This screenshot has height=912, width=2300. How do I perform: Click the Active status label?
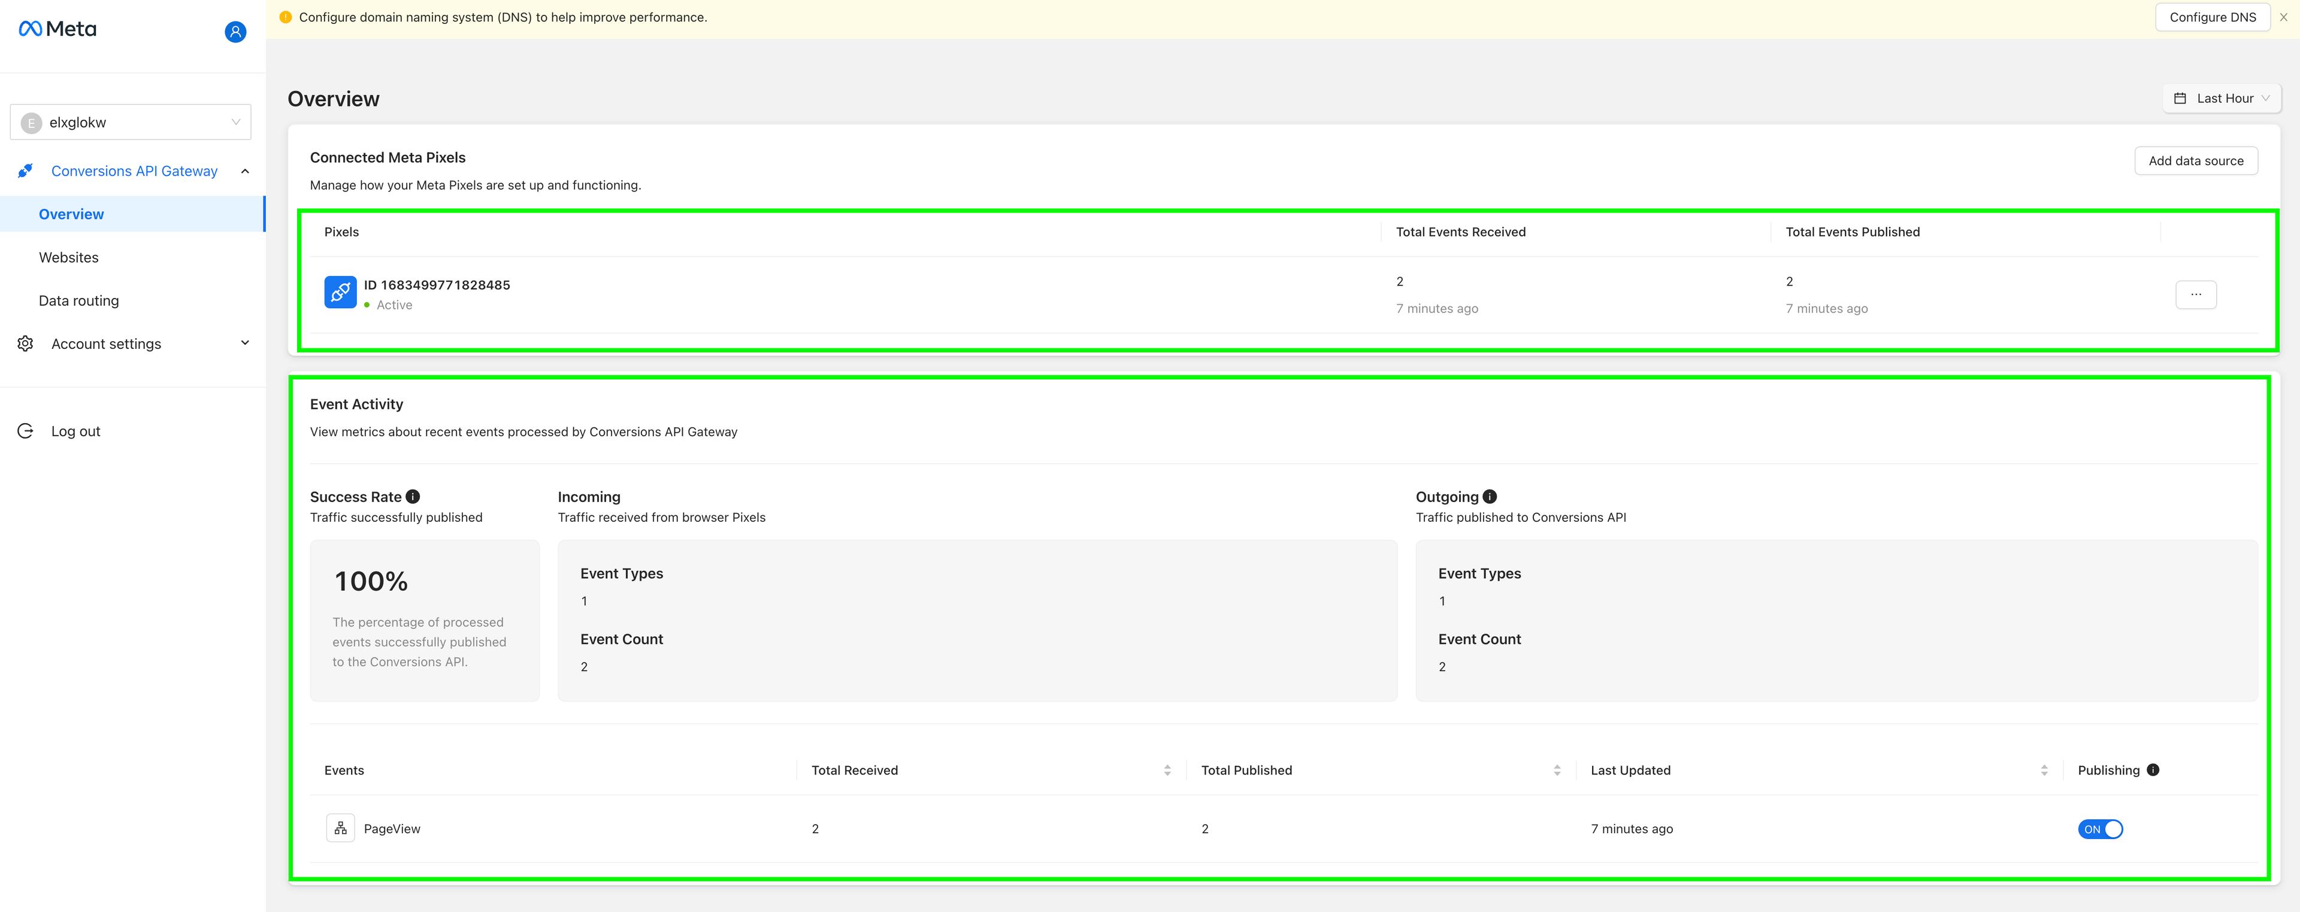(394, 305)
